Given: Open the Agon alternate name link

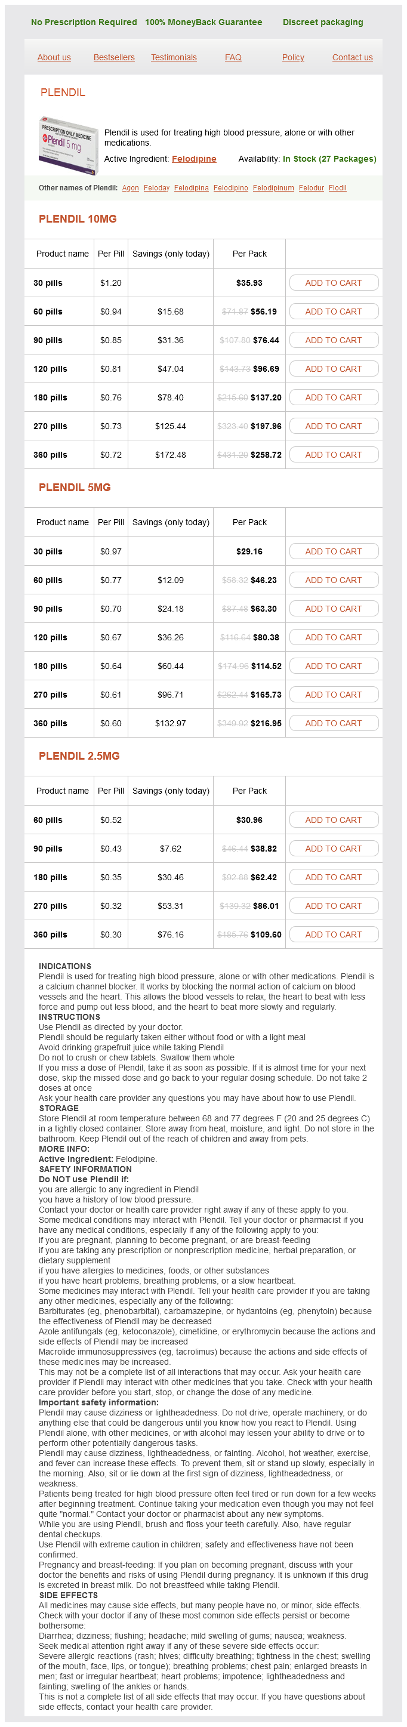Looking at the screenshot, I should click(130, 188).
